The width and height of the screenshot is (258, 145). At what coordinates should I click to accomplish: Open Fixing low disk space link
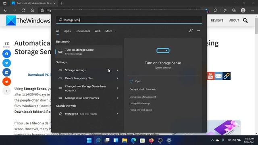coord(141,110)
